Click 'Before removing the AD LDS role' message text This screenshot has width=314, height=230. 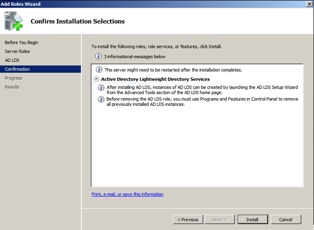(x=202, y=102)
